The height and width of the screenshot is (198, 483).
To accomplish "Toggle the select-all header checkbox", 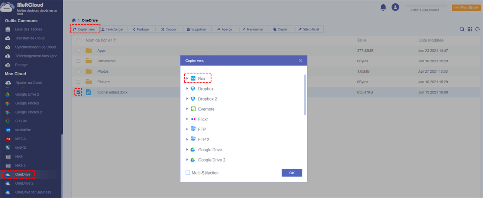I will (78, 40).
